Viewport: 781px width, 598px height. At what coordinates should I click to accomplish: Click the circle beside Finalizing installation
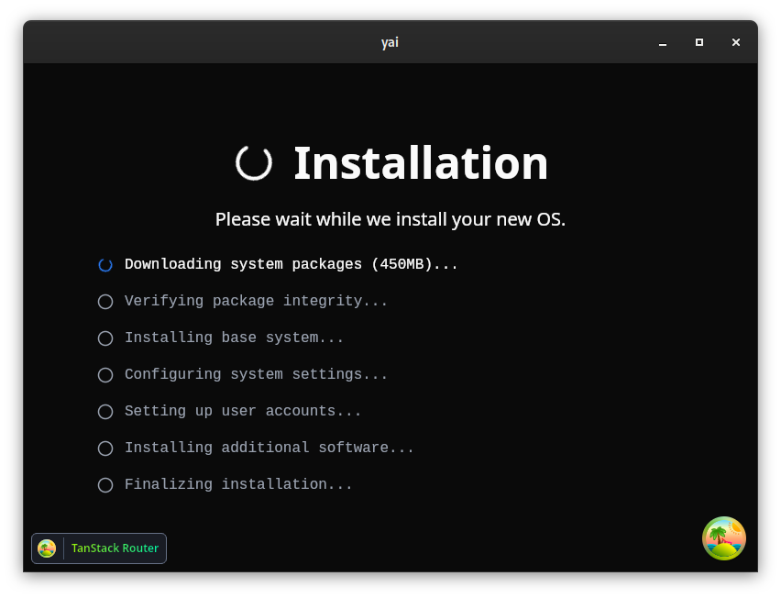tap(105, 485)
